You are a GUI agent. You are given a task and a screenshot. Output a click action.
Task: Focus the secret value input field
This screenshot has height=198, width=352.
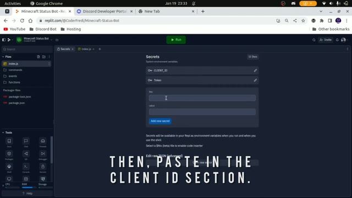[x=202, y=112]
